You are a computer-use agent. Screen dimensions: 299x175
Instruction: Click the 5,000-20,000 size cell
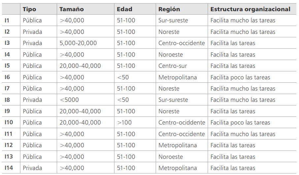(x=78, y=43)
